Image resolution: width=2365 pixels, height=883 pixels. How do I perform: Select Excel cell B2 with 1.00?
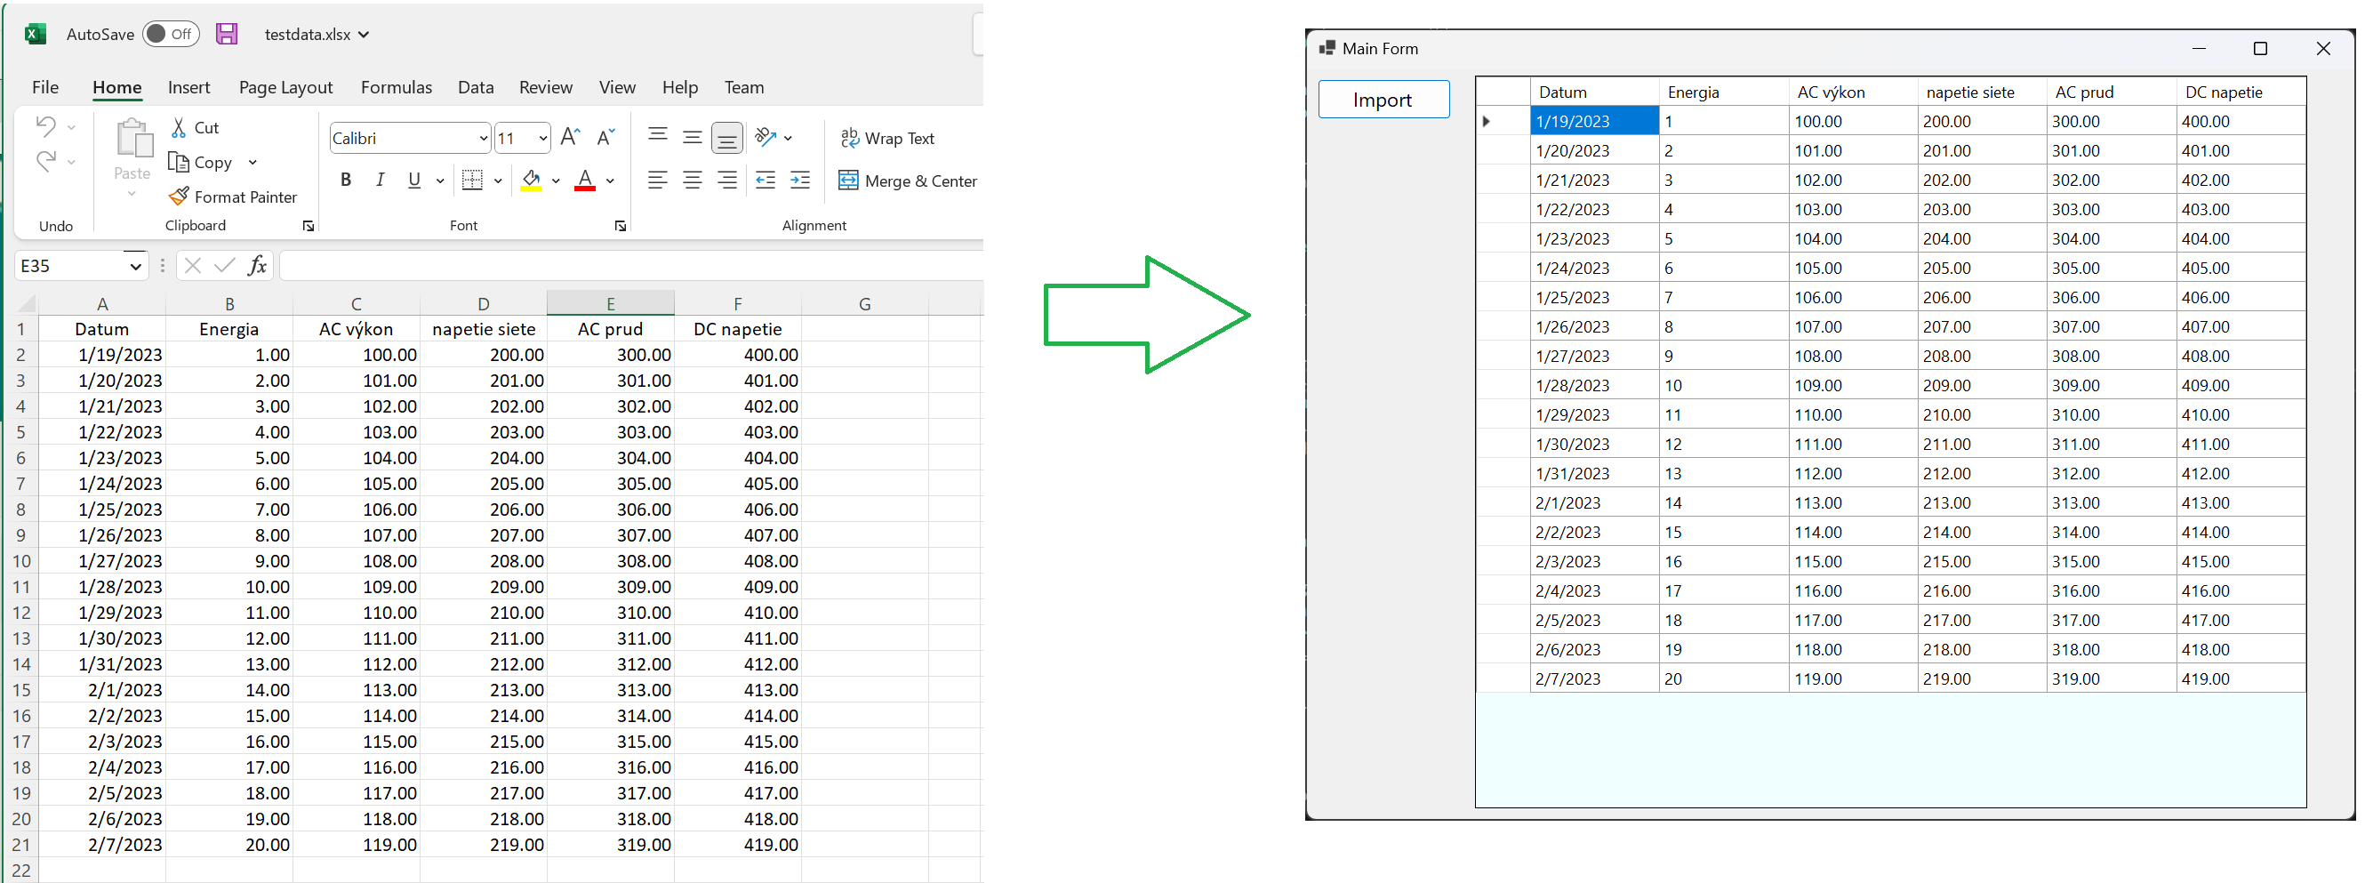coord(229,354)
